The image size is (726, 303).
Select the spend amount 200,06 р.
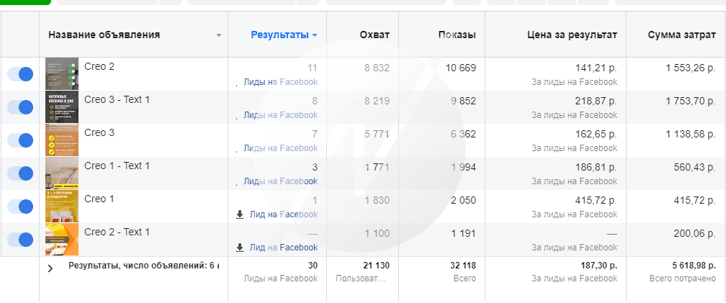[696, 234]
